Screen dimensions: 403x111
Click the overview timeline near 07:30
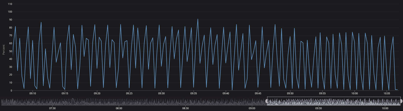tap(52, 102)
